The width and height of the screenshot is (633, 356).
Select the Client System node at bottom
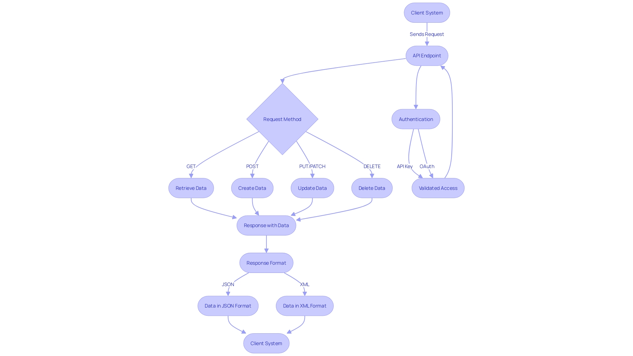coord(266,343)
